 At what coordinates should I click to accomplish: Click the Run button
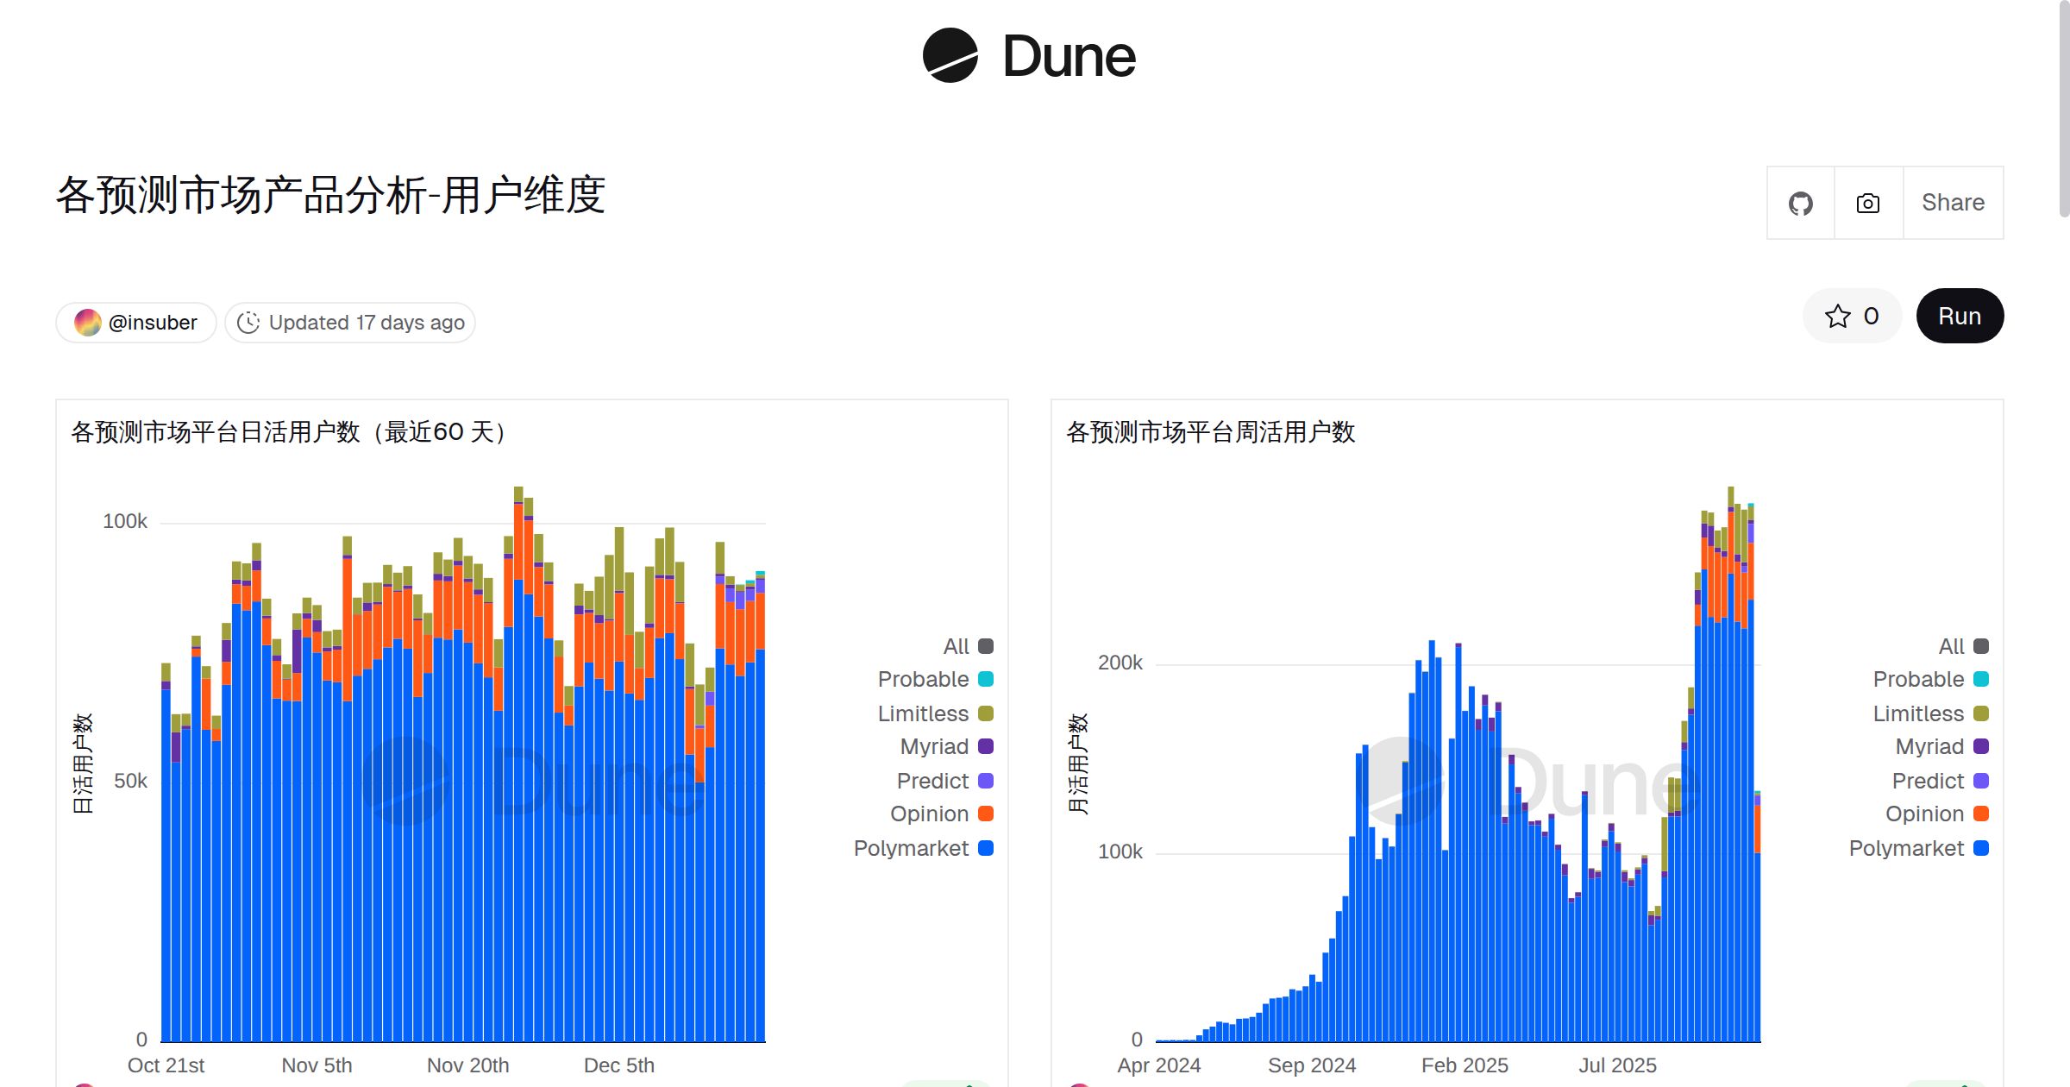[1960, 316]
